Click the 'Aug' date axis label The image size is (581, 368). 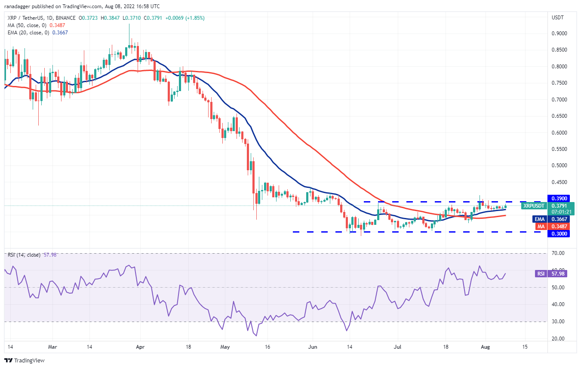click(486, 347)
